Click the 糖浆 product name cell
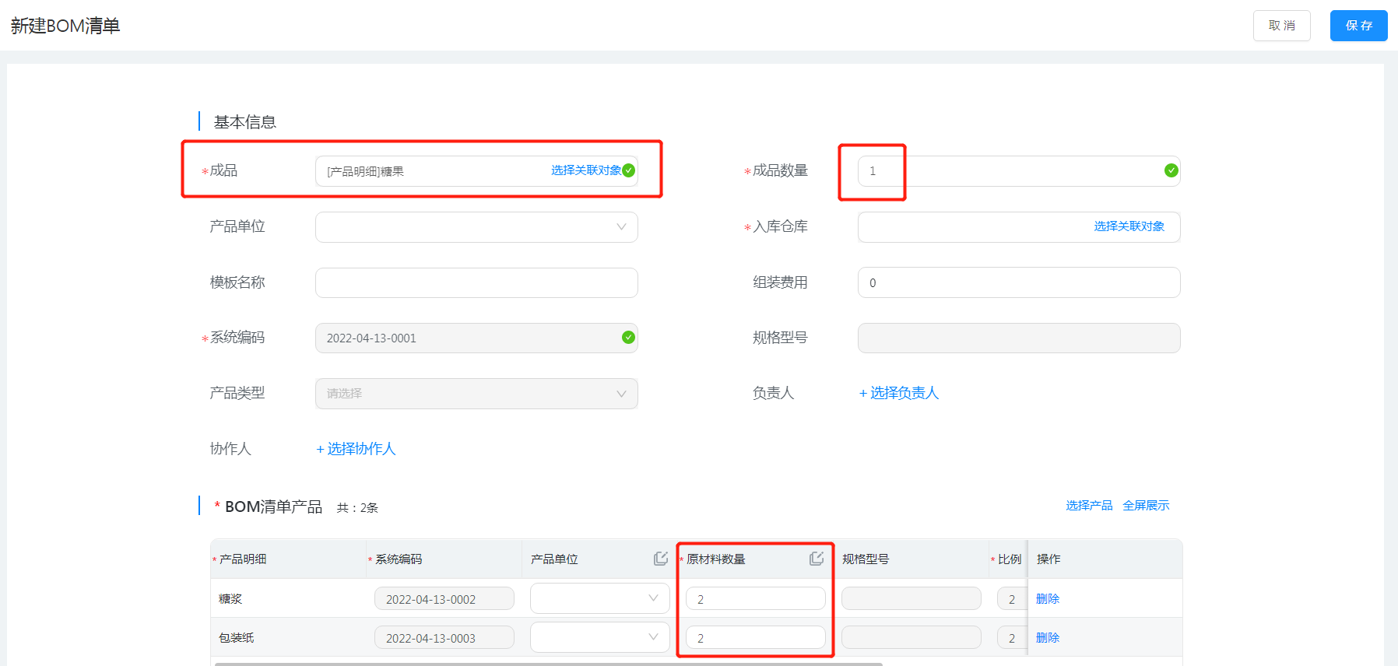 click(230, 598)
